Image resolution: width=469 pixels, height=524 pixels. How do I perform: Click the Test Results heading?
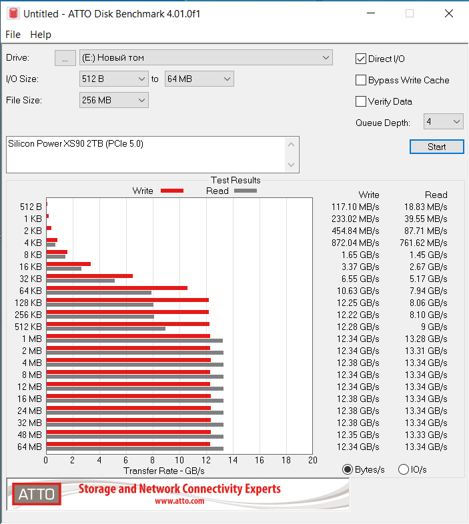pos(236,180)
